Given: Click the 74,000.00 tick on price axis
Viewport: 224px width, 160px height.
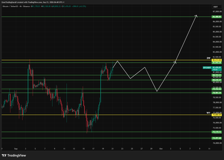Looking at the screenshot, I should pos(217,143).
